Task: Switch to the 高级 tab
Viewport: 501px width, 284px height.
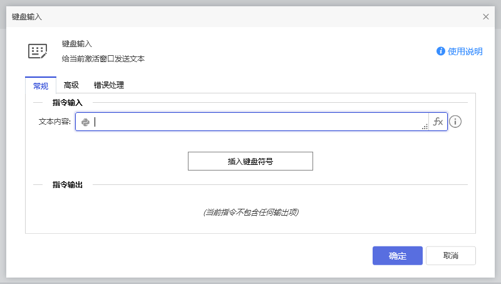Action: pyautogui.click(x=71, y=85)
